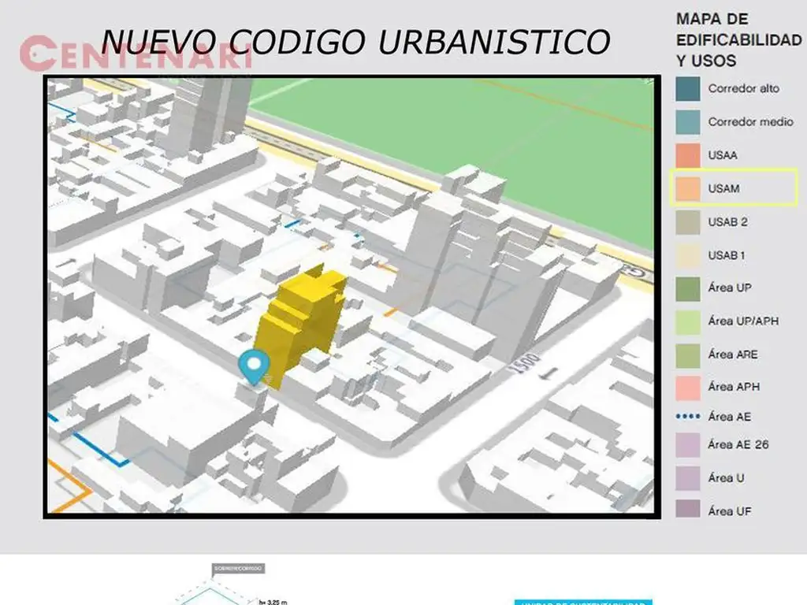807x605 pixels.
Task: Pick the Corredor alto color swatch
Action: 688,89
